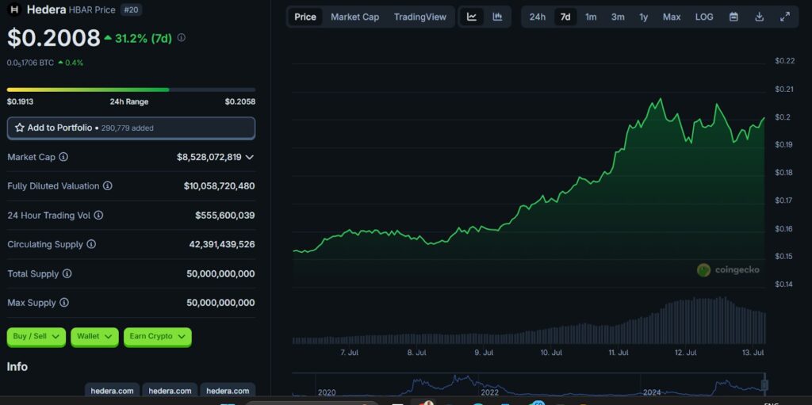Switch to the candlestick chart icon
Viewport: 812px width, 405px height.
point(497,17)
